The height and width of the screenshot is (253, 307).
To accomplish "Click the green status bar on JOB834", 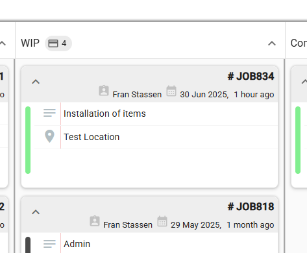I will tap(28, 140).
